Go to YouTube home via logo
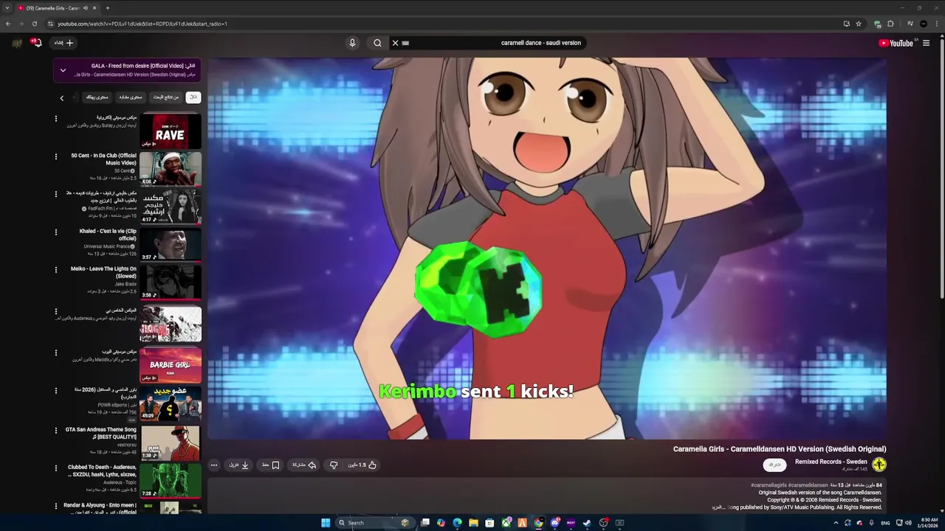The height and width of the screenshot is (531, 945). point(896,43)
